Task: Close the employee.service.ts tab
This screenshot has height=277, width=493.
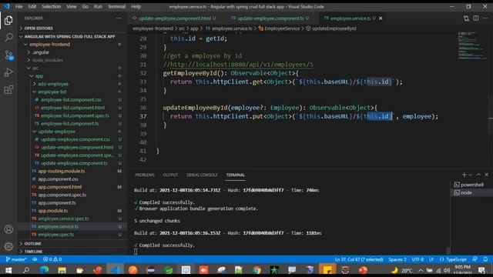Action: 381,18
